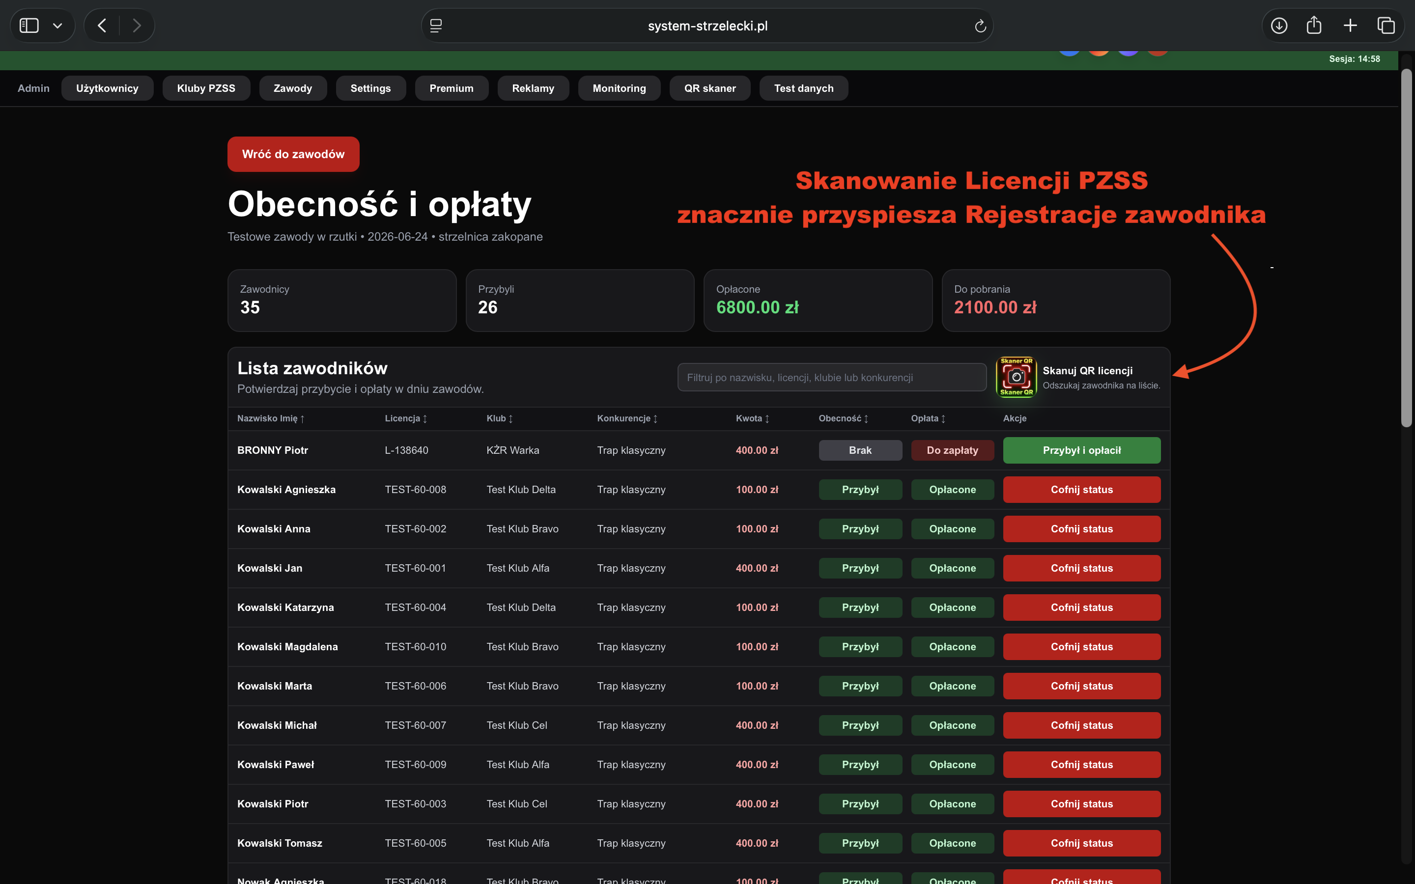
Task: Open the Premium tab
Action: click(x=452, y=88)
